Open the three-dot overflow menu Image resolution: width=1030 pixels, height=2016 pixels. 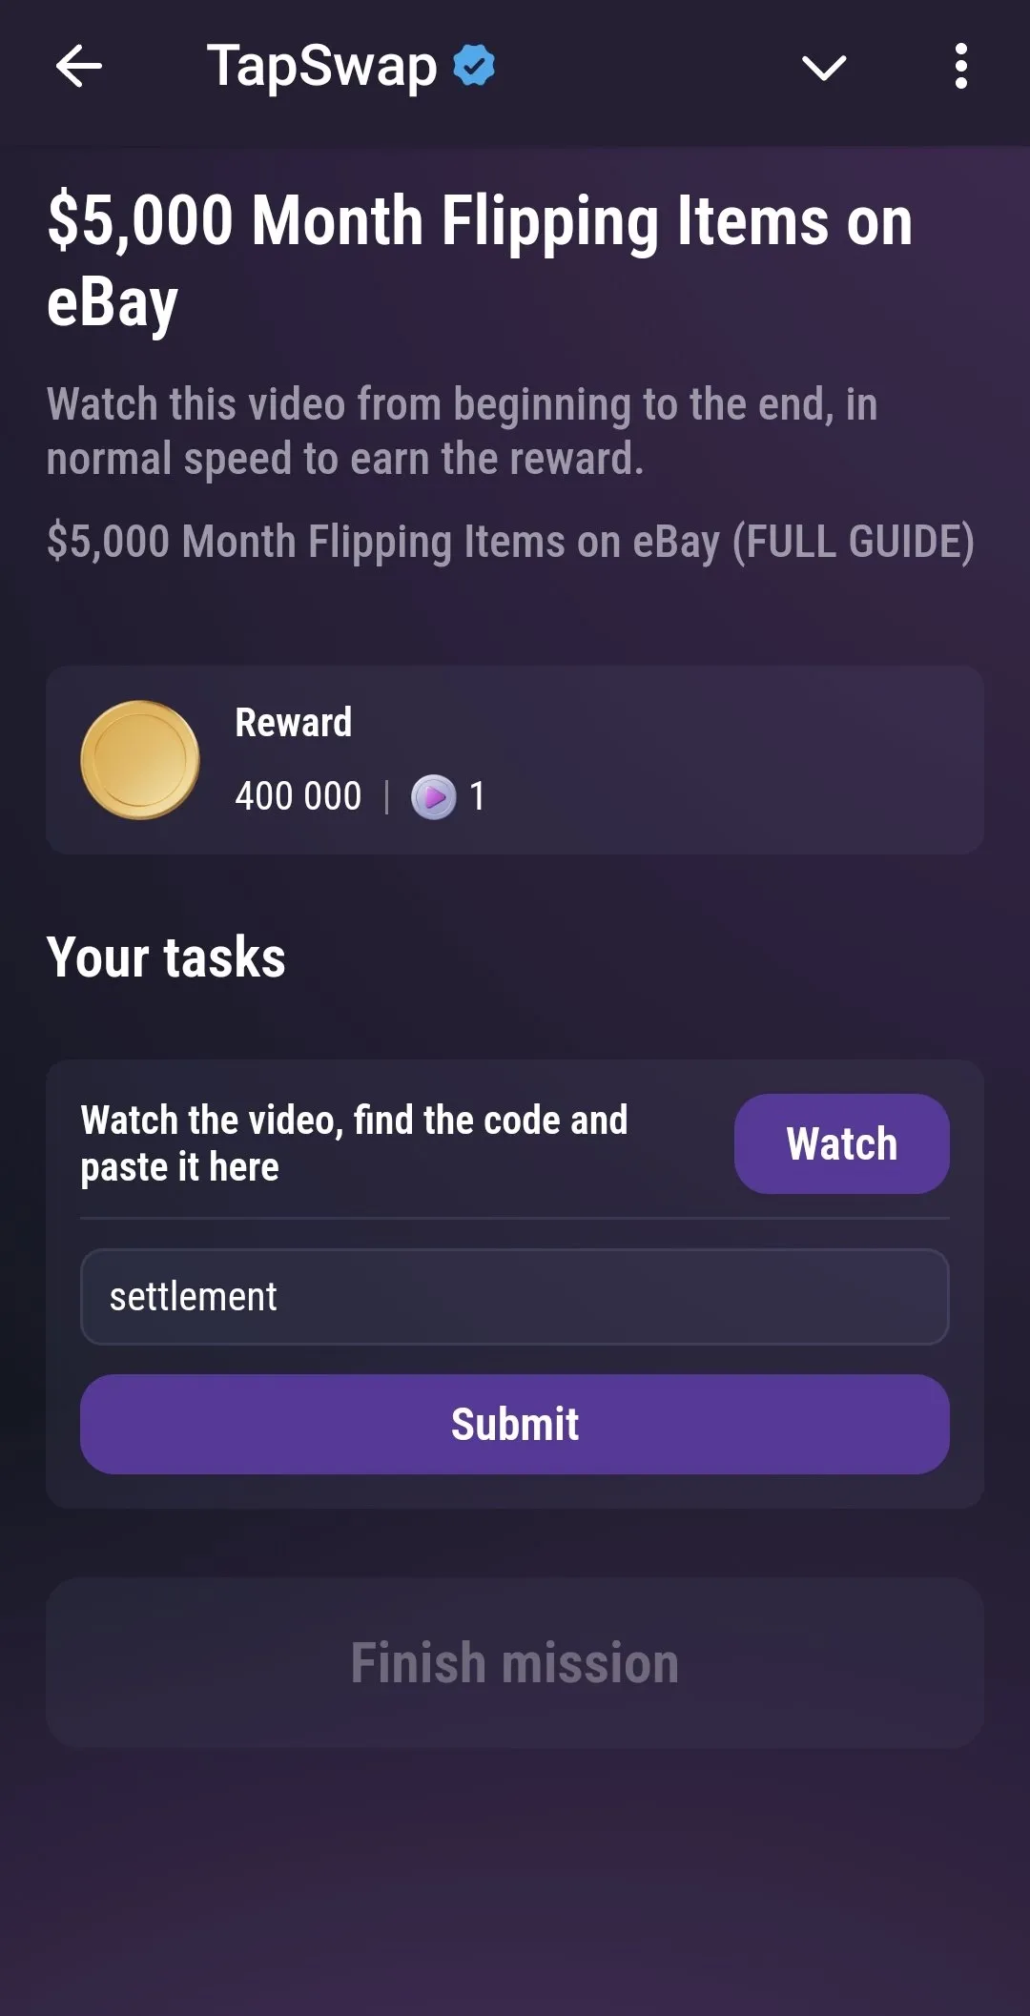[x=960, y=67]
